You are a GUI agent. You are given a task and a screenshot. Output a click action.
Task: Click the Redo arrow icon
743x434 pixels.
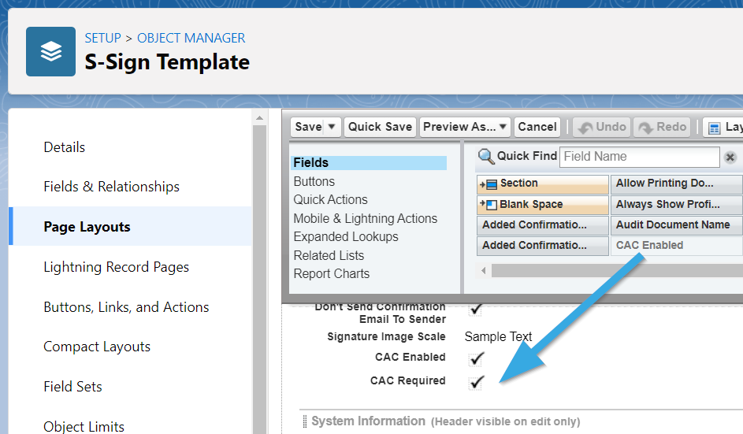[645, 128]
